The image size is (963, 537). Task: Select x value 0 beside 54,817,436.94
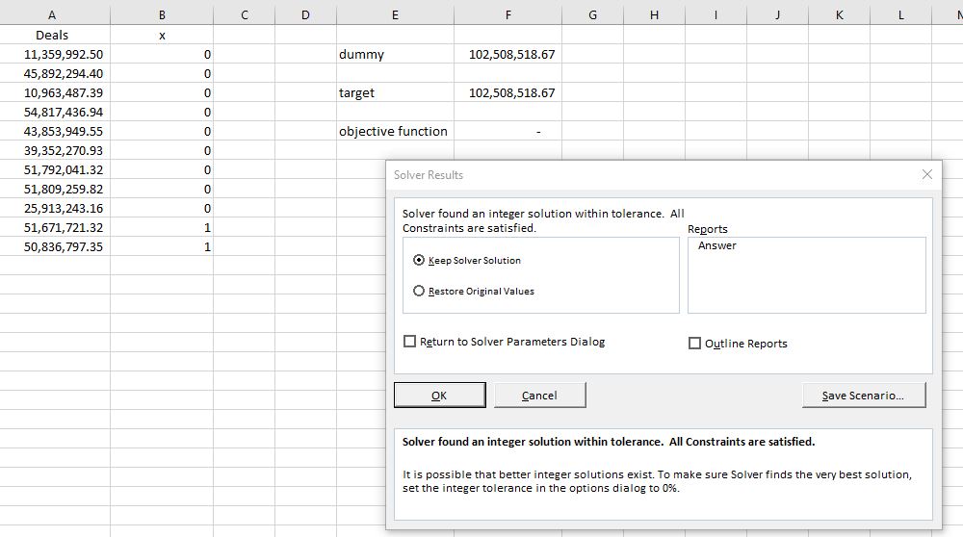point(162,112)
